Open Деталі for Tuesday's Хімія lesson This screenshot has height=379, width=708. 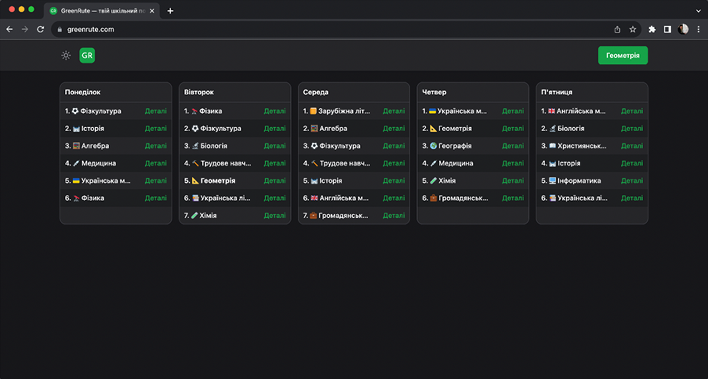click(274, 216)
